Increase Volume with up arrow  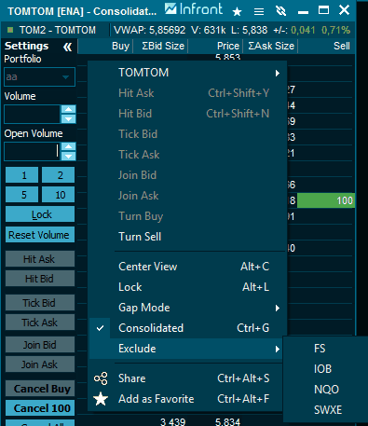point(69,109)
